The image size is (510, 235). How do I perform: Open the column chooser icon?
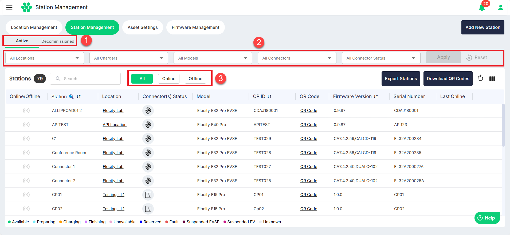[x=492, y=79]
